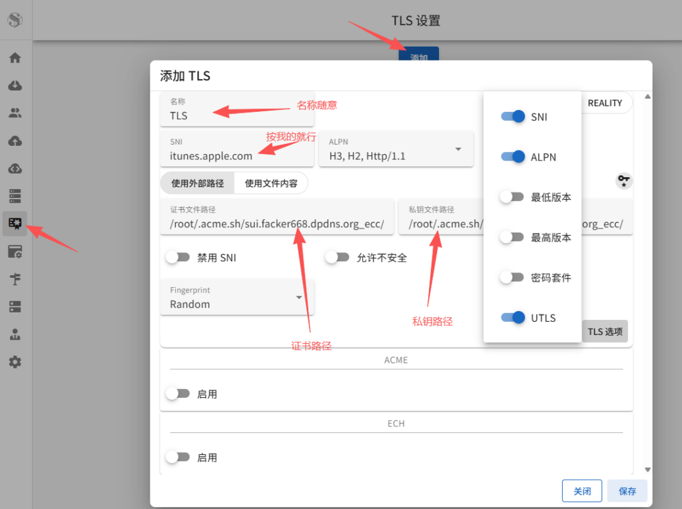Click the 保存 save button
This screenshot has height=509, width=682.
627,490
